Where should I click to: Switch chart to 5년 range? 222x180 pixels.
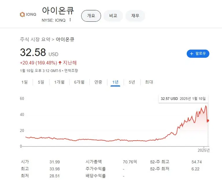point(132,82)
